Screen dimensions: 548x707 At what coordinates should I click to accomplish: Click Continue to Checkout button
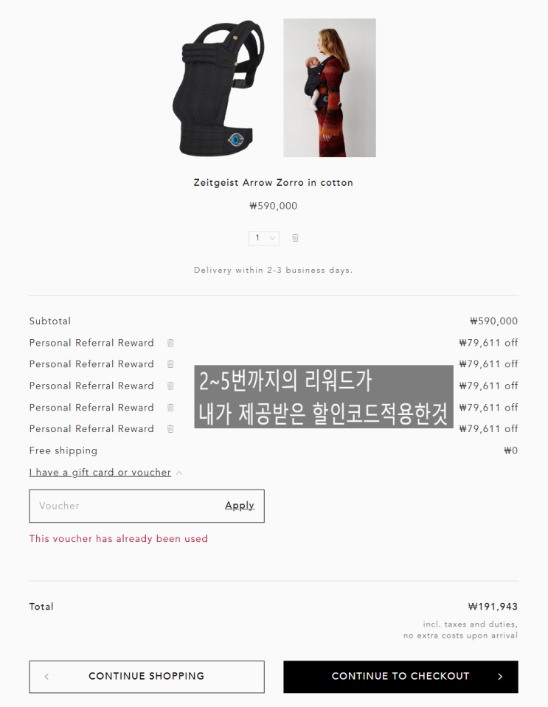pos(400,676)
